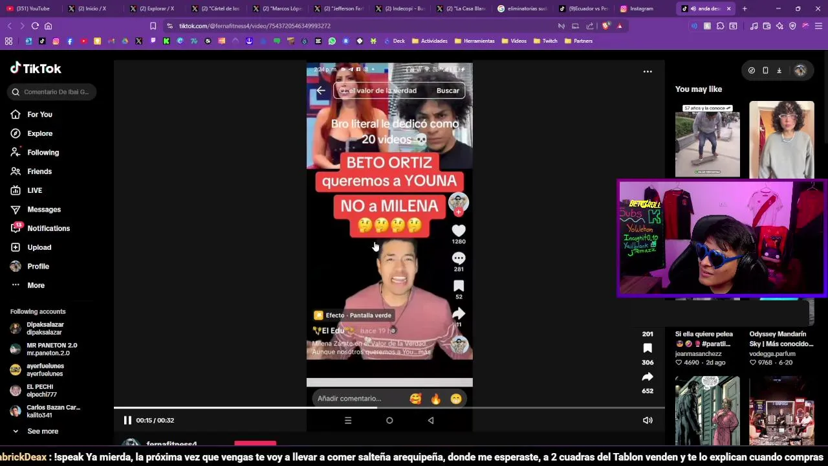Go back with browser back arrow

pos(9,26)
